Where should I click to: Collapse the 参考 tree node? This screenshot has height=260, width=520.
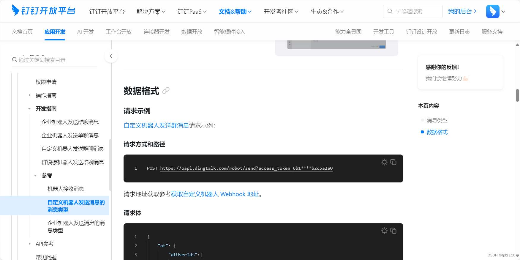35,176
